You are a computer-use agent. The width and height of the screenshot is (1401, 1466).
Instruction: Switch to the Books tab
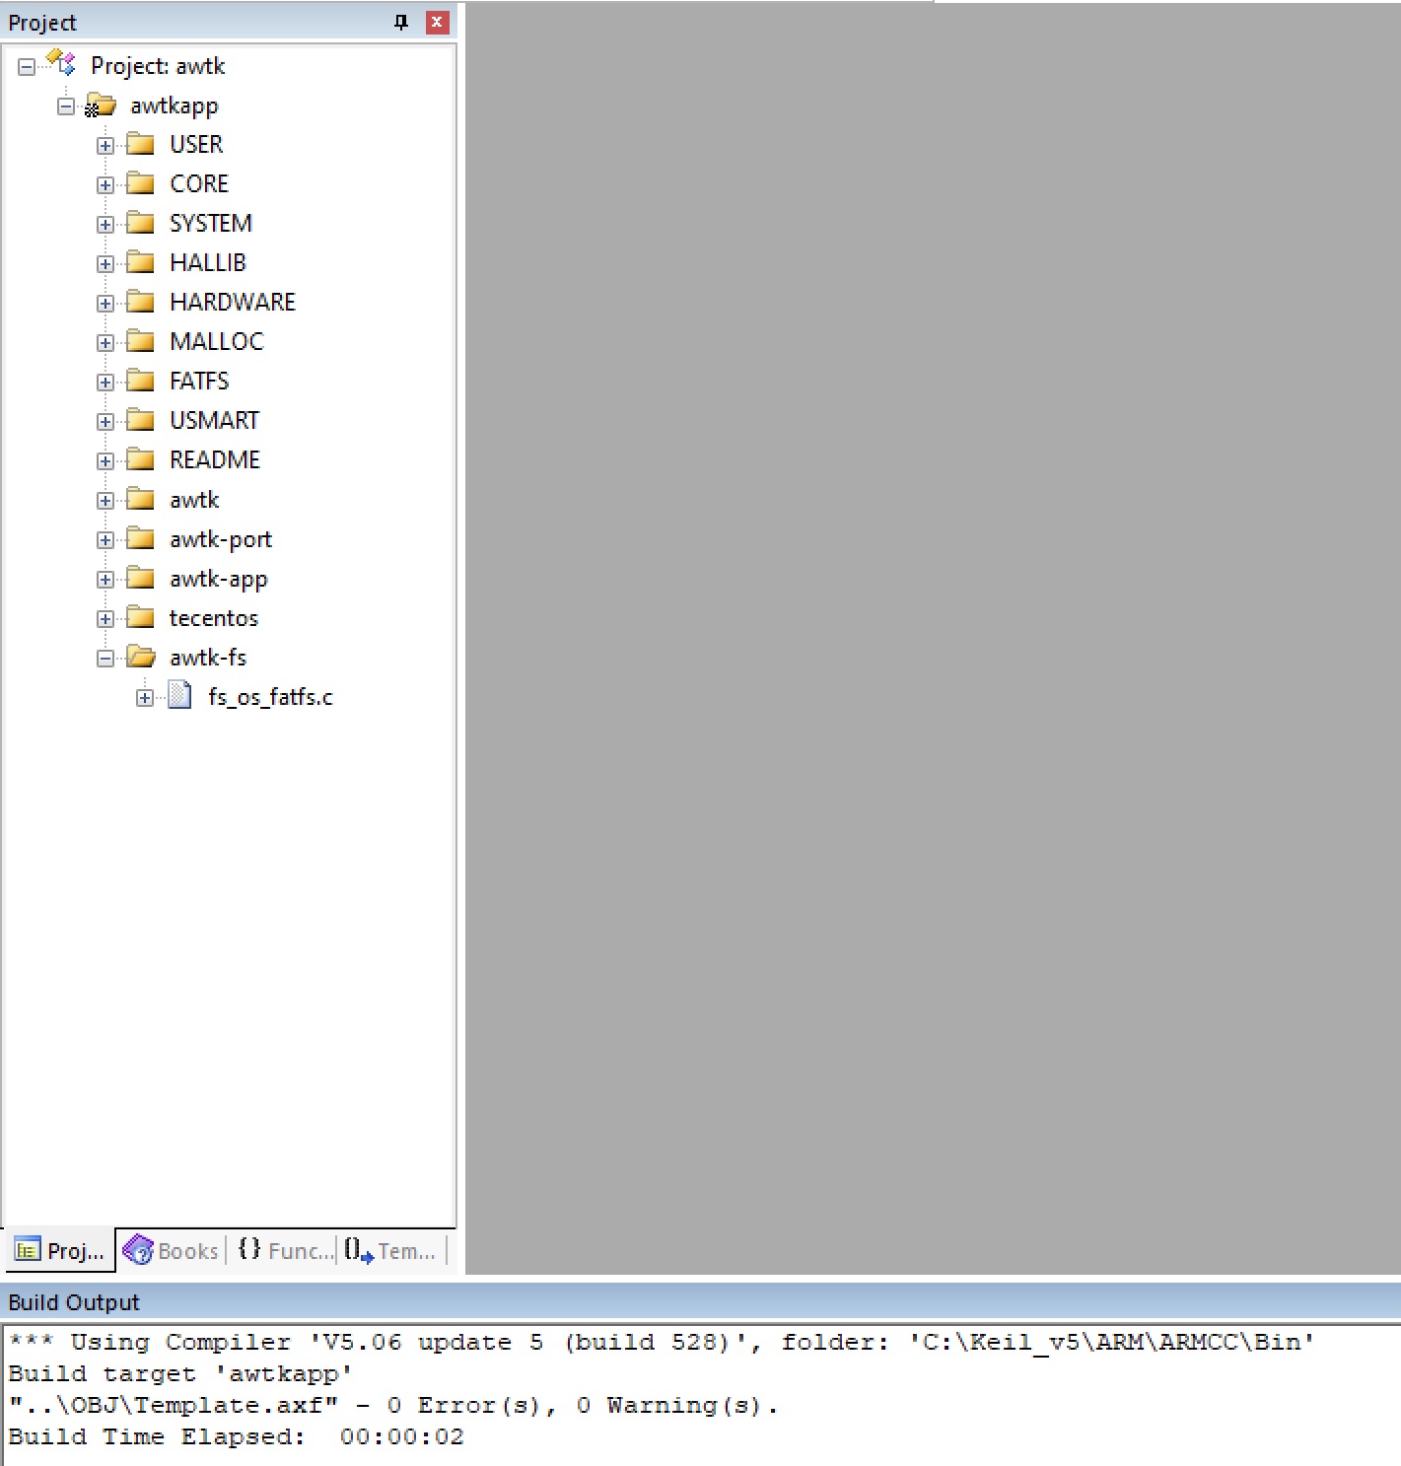171,1250
